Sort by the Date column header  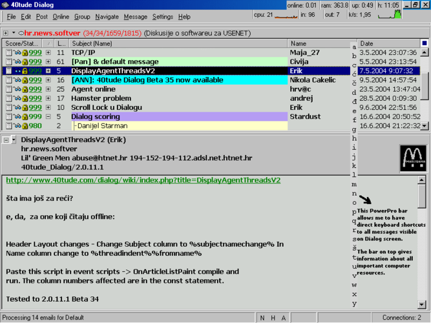(x=388, y=43)
